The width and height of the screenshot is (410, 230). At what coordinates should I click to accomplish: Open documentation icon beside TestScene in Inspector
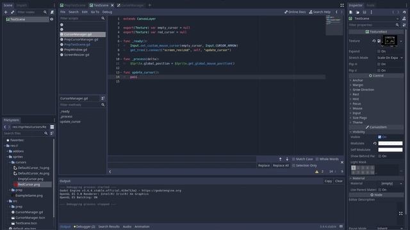point(404,19)
